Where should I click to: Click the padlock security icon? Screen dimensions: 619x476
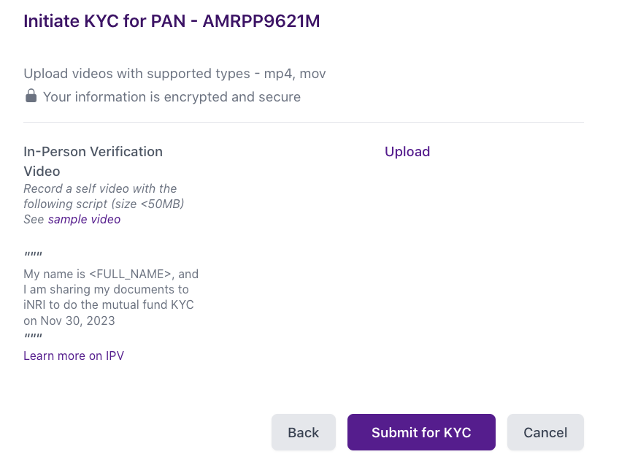[x=31, y=96]
